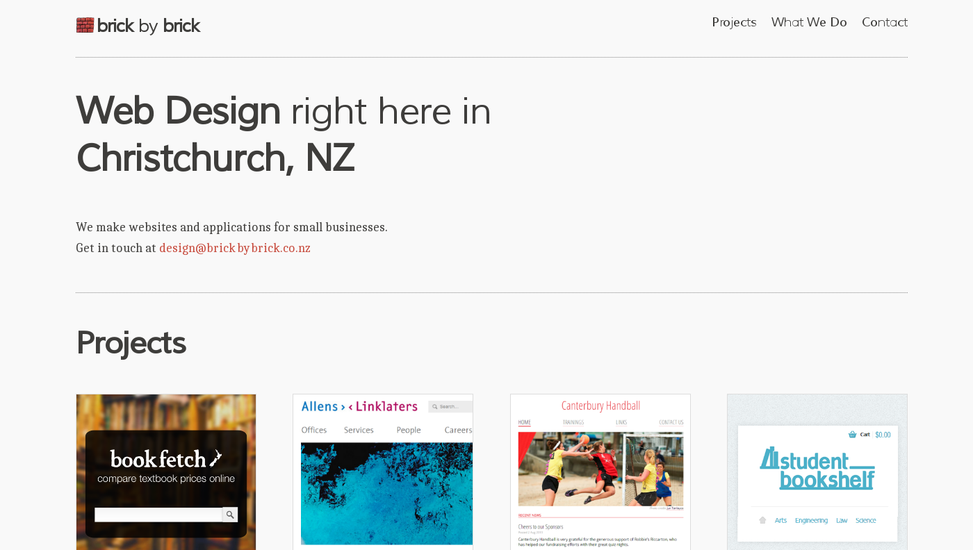Screen dimensions: 973x550
Task: Open the bookfetch project thumbnail
Action: (166, 472)
